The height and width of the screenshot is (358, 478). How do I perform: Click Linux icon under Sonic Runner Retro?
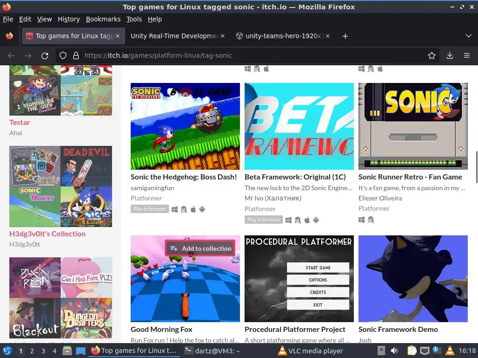pyautogui.click(x=371, y=220)
